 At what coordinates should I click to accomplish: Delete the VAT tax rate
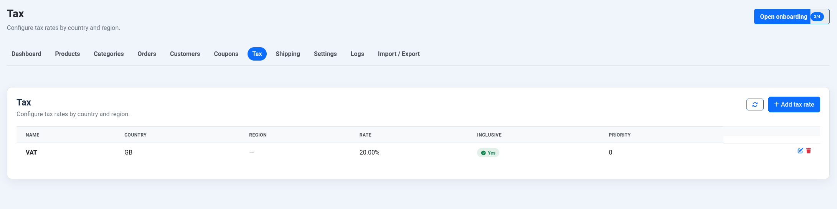click(809, 151)
